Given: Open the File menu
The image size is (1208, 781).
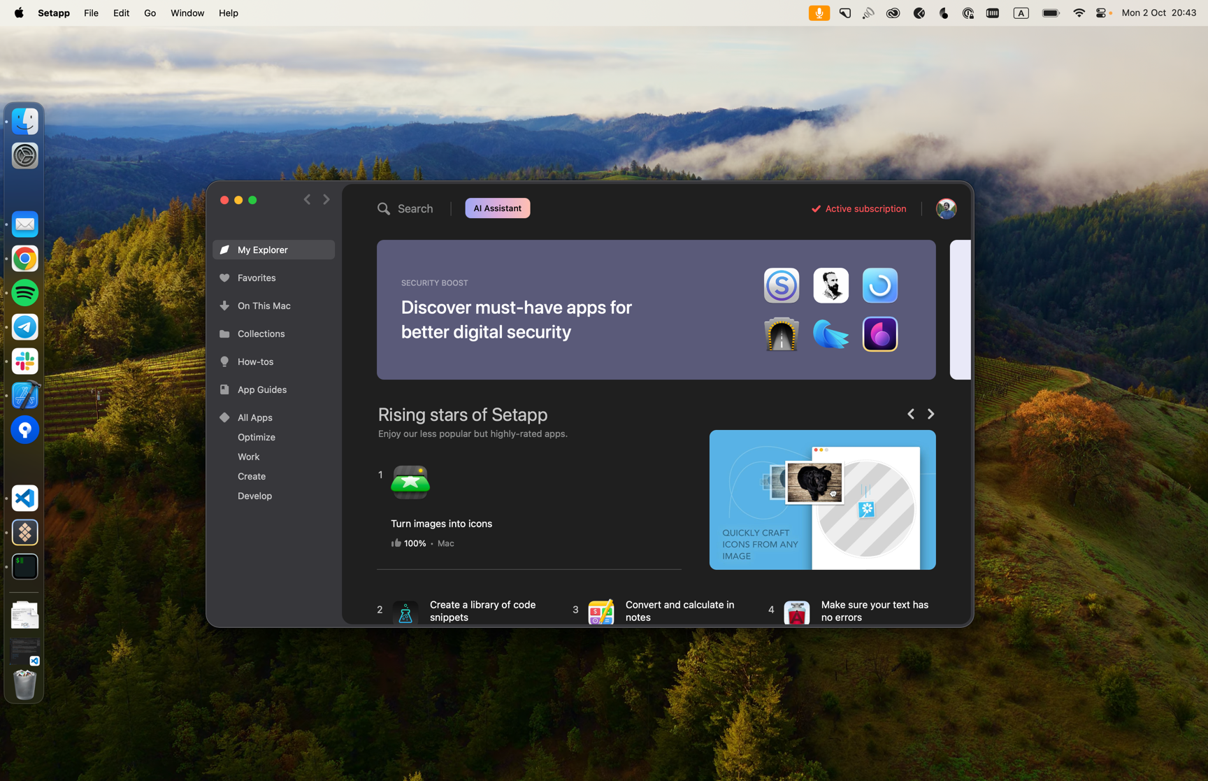Looking at the screenshot, I should [x=91, y=13].
